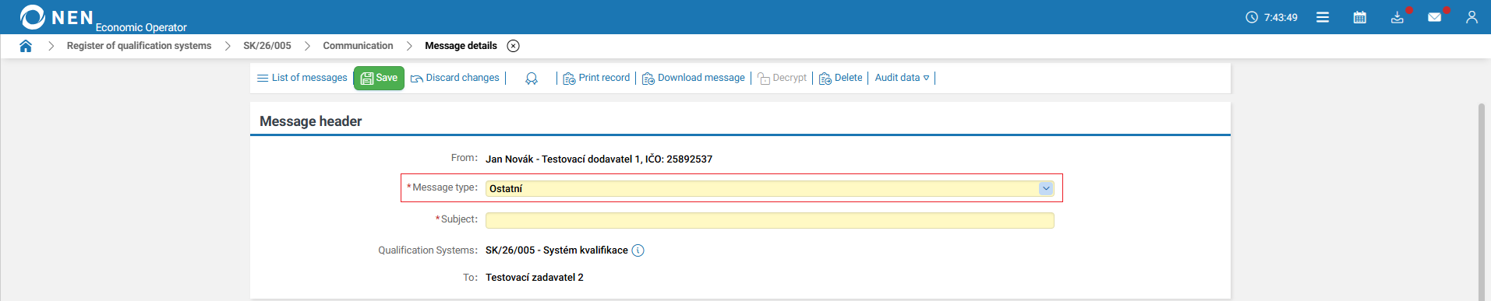This screenshot has width=1491, height=301.
Task: Click the session clock icon
Action: click(1252, 17)
